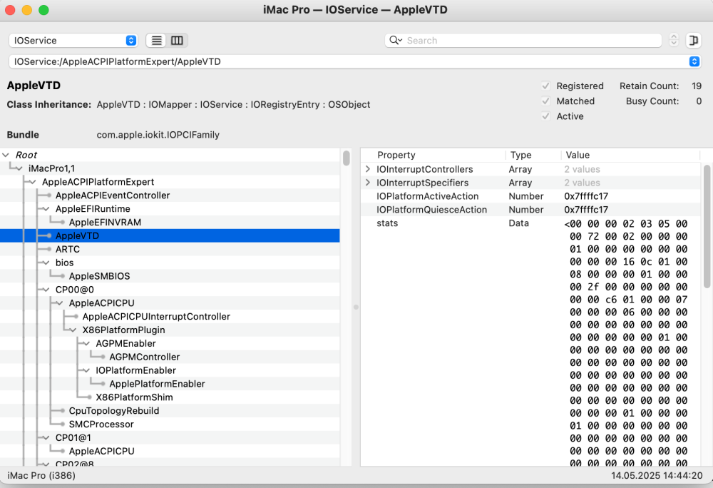Click the search result stepper arrows
The height and width of the screenshot is (488, 713).
pos(674,41)
